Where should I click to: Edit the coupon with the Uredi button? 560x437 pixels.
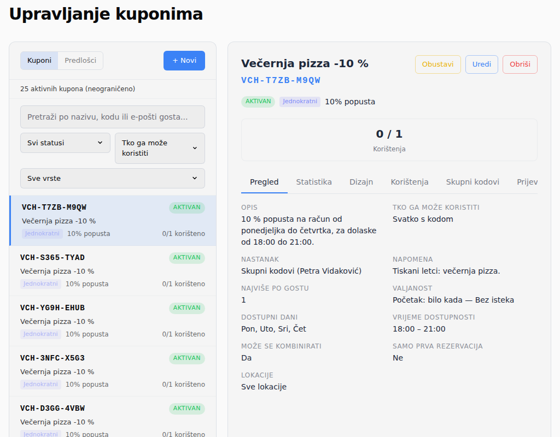[481, 64]
